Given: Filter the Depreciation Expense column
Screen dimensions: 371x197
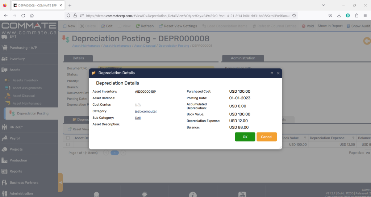Looking at the screenshot, I should [x=353, y=138].
